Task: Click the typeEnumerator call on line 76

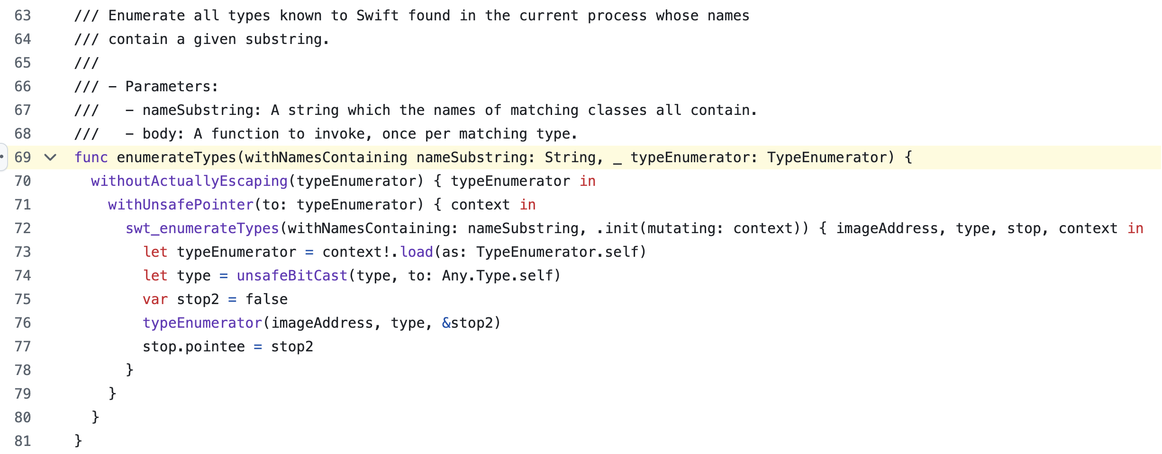Action: click(202, 323)
